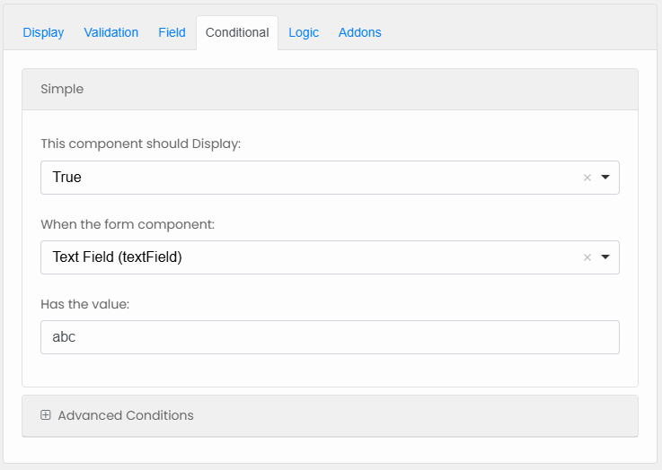Click the 'This component should Display:' label

click(141, 144)
